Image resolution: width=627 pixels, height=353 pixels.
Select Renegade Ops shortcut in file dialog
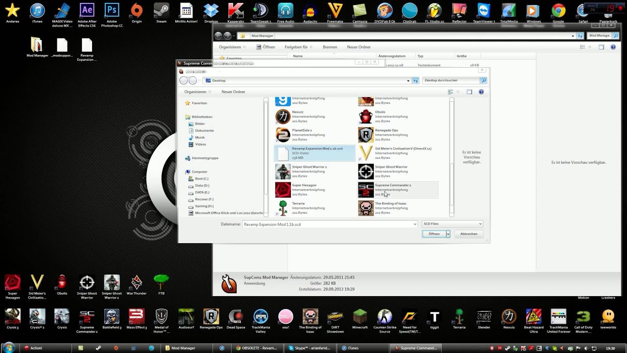[x=398, y=135]
